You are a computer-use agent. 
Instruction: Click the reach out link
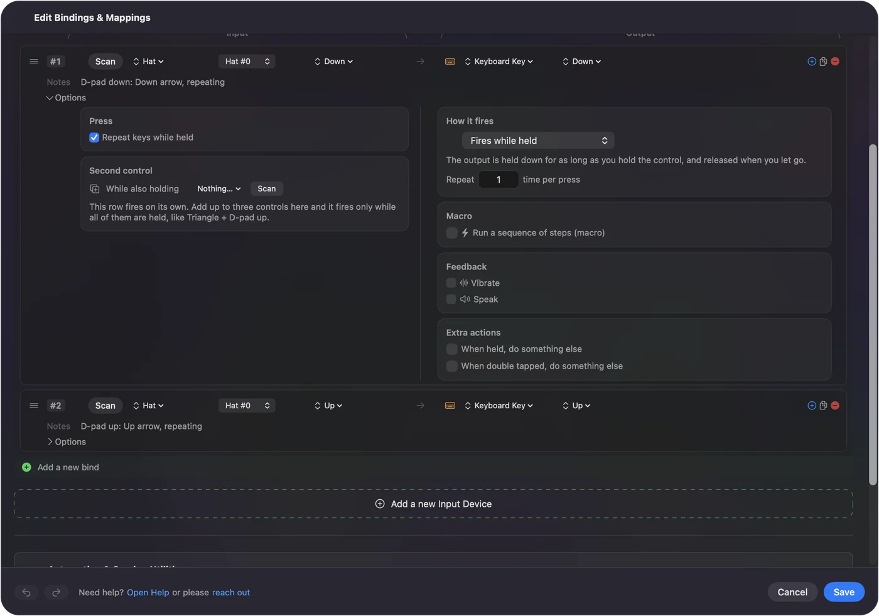coord(231,593)
